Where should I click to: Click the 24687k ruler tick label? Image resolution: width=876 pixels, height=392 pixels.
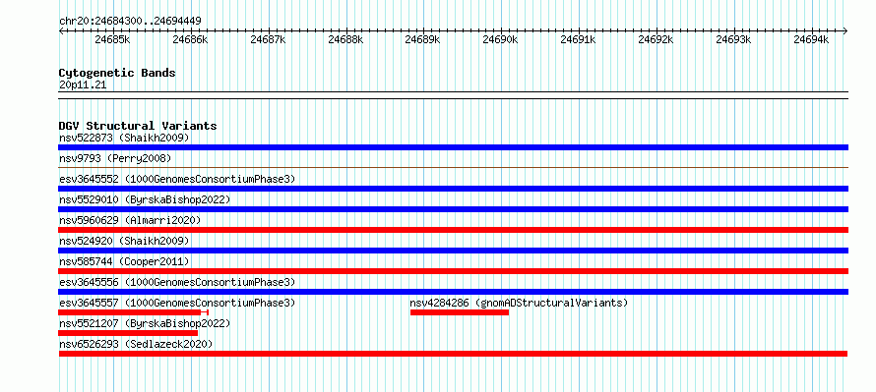(268, 39)
